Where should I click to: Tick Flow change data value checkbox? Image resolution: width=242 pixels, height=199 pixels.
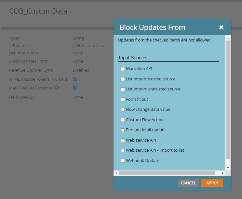pyautogui.click(x=123, y=110)
